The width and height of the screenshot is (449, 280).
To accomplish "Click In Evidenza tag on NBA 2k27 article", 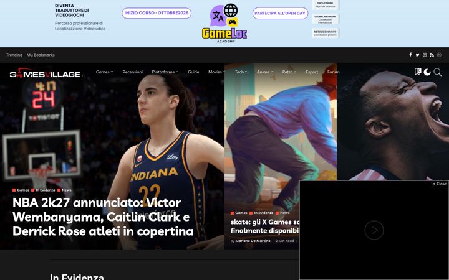I will coord(43,190).
